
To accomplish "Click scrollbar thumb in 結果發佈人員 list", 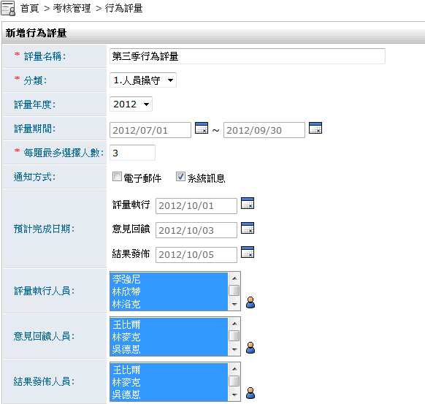I will 234,381.
